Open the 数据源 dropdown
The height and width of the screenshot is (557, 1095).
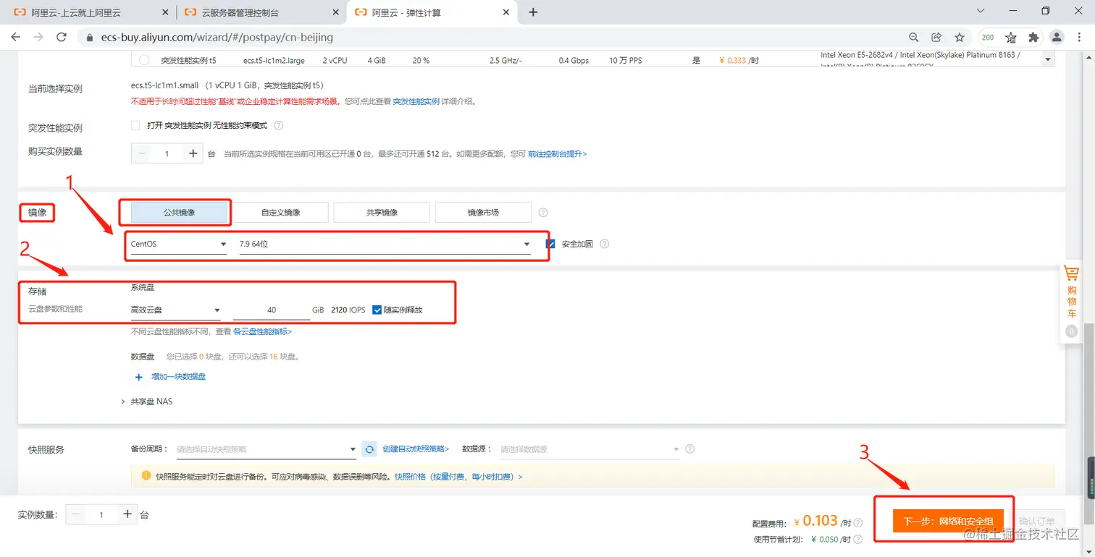590,449
